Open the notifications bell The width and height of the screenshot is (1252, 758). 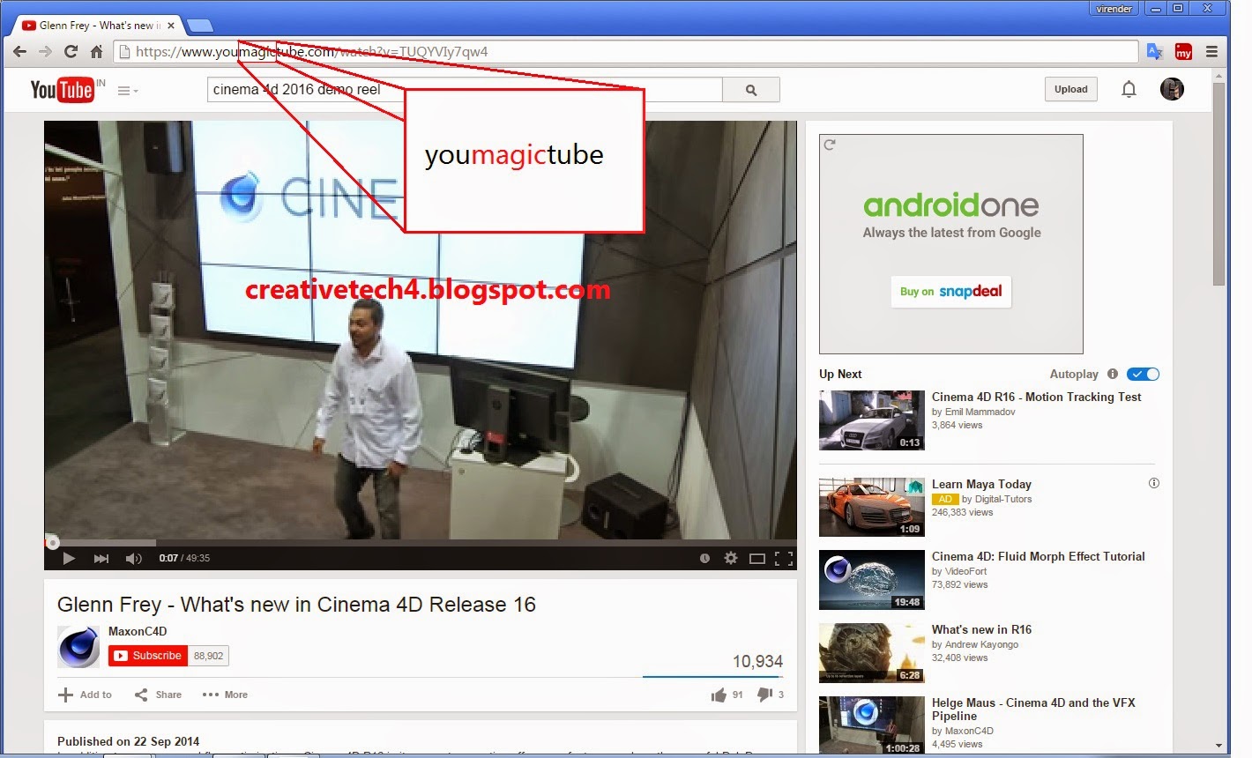pyautogui.click(x=1129, y=89)
